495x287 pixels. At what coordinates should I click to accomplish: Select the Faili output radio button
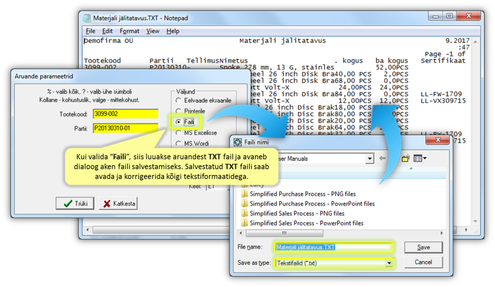click(x=178, y=122)
